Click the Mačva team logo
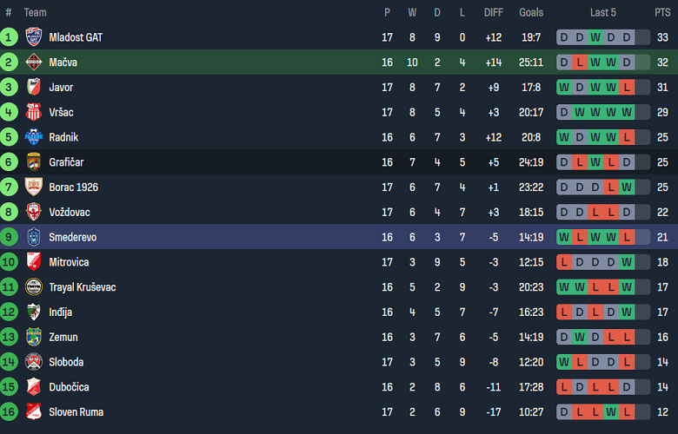Screen dimensions: 678x434 coord(34,62)
